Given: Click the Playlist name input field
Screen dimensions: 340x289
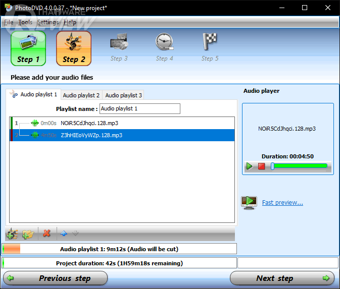Looking at the screenshot, I should click(x=140, y=108).
